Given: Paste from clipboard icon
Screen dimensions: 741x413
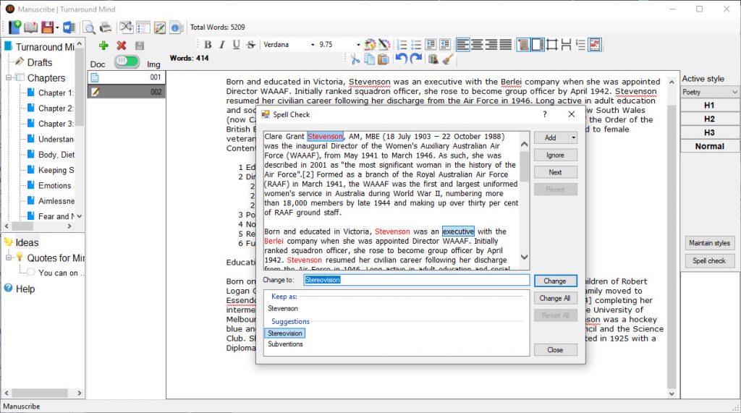Looking at the screenshot, I should point(384,59).
